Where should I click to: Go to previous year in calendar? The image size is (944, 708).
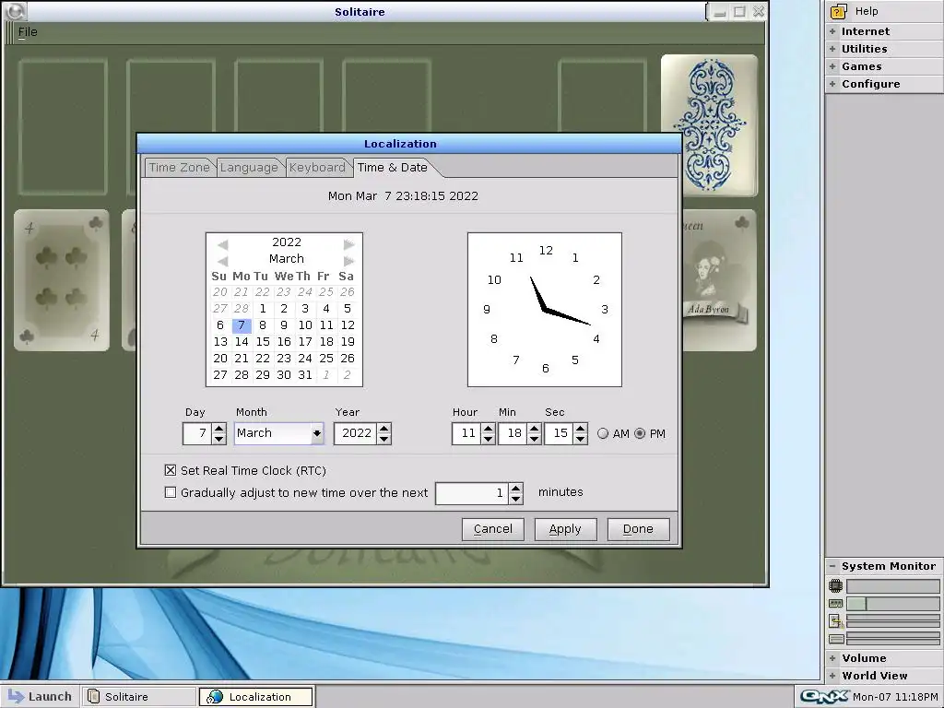coord(223,244)
